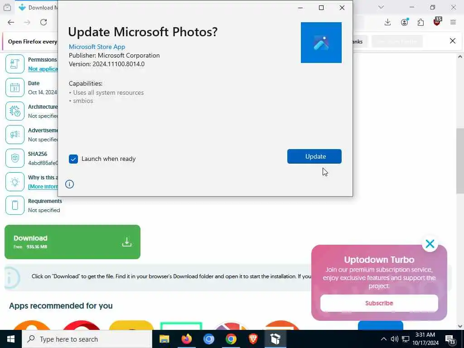The width and height of the screenshot is (464, 348).
Task: Click the uBlock Origin extension icon
Action: [437, 22]
